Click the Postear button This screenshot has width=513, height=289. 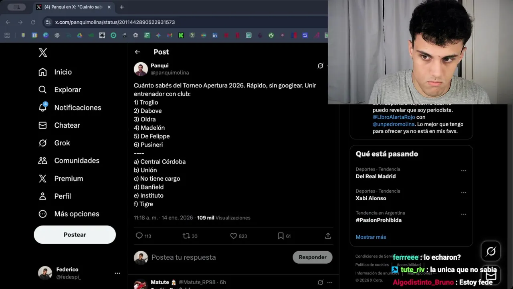tap(75, 235)
